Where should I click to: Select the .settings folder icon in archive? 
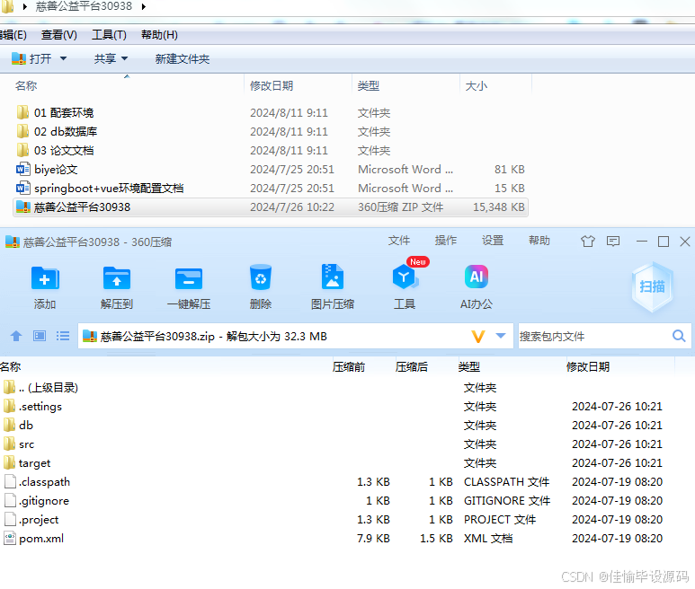pos(9,406)
